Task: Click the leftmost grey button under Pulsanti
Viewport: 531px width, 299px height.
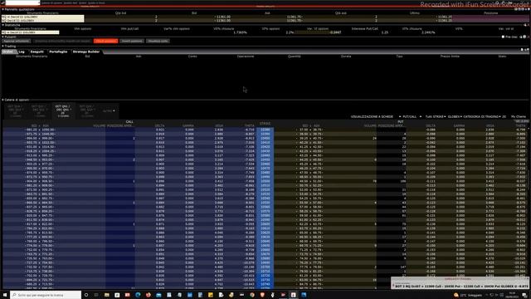Action: click(17, 41)
